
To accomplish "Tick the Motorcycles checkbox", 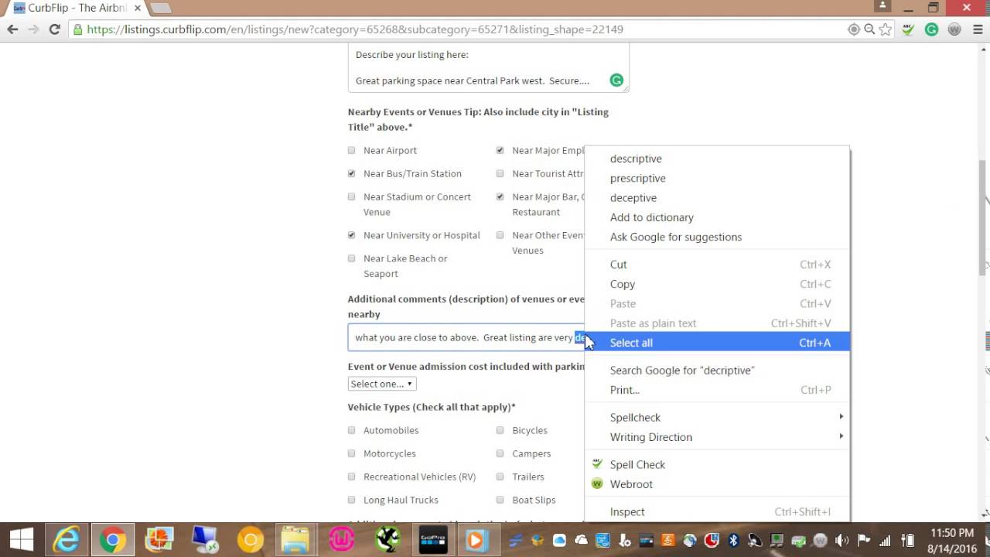I will pos(352,453).
